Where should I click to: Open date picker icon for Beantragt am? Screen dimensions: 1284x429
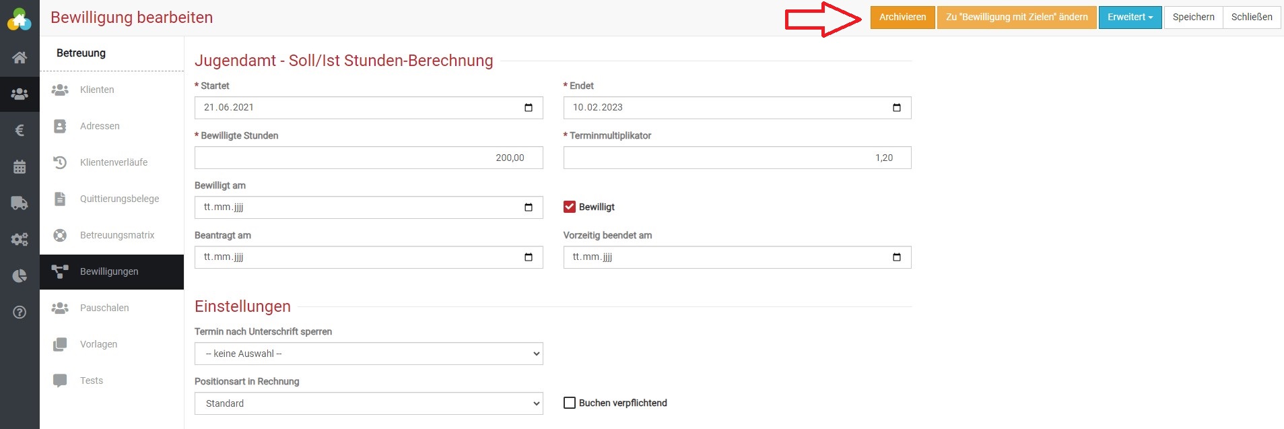tap(529, 257)
